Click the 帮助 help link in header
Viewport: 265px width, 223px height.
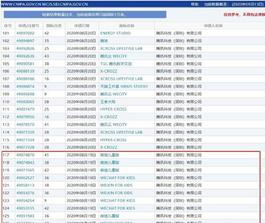(194, 4)
